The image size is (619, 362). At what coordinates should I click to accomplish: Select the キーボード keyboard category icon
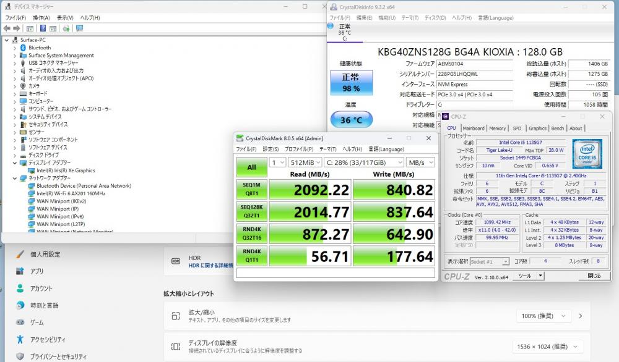coord(23,93)
